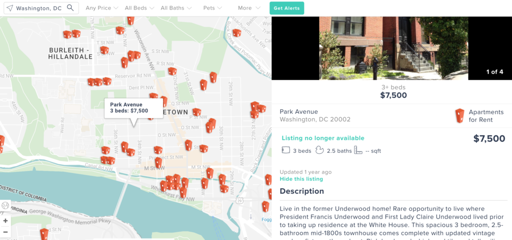Click the search magnifier icon
Image resolution: width=512 pixels, height=240 pixels.
tap(70, 8)
